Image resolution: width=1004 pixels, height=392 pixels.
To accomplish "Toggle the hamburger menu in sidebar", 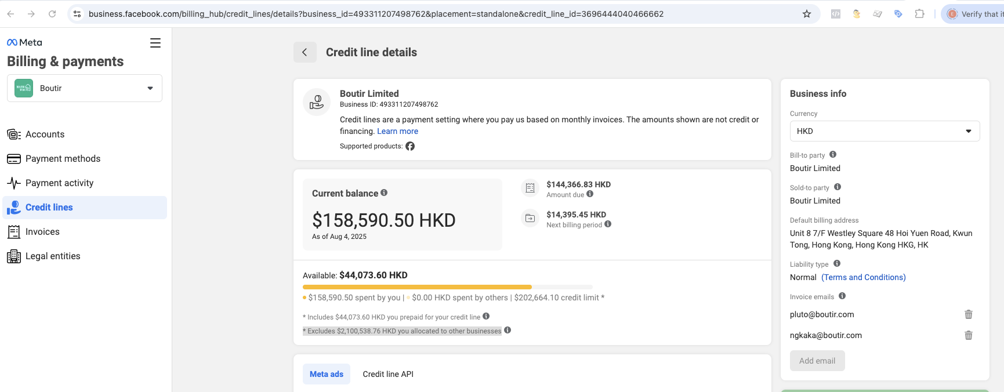I will [x=155, y=43].
